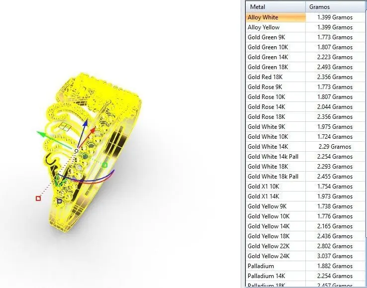Click the gumball origin circle
367x288 pixels.
tap(76, 151)
